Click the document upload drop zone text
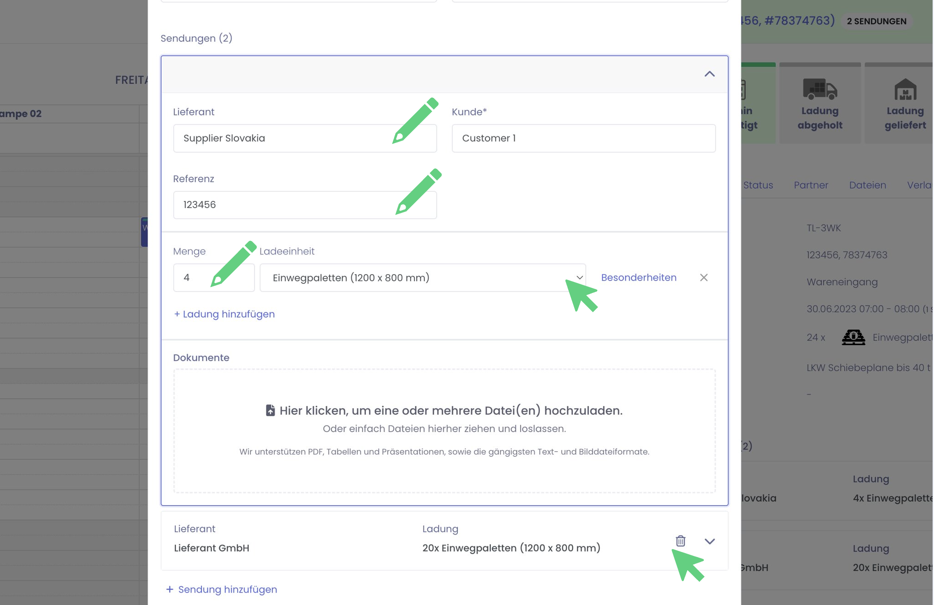Viewport: 934px width, 605px height. point(451,411)
